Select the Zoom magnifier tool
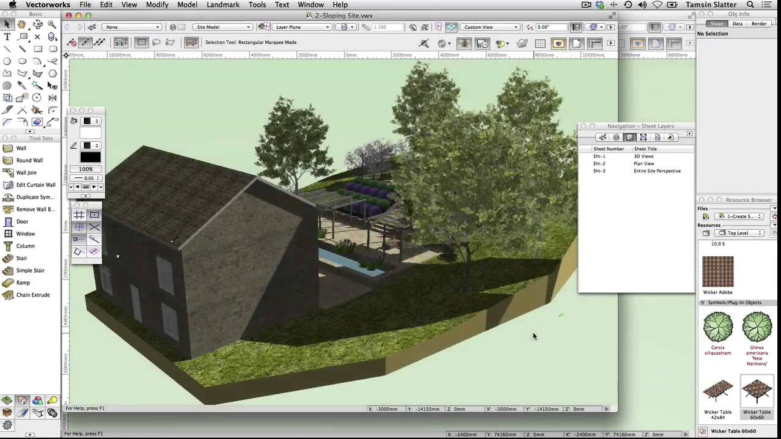Viewport: 781px width, 439px height. click(x=53, y=24)
